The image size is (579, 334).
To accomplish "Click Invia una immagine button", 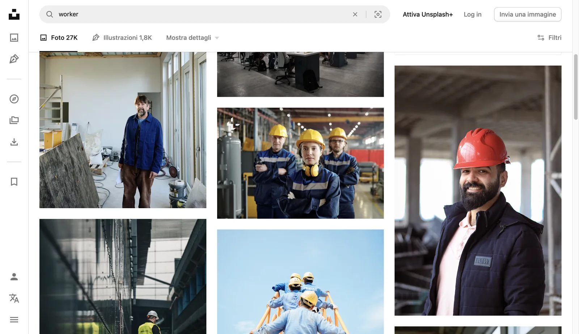I will [528, 14].
